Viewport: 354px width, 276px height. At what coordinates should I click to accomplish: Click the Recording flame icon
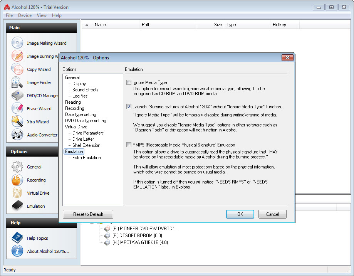(x=17, y=180)
